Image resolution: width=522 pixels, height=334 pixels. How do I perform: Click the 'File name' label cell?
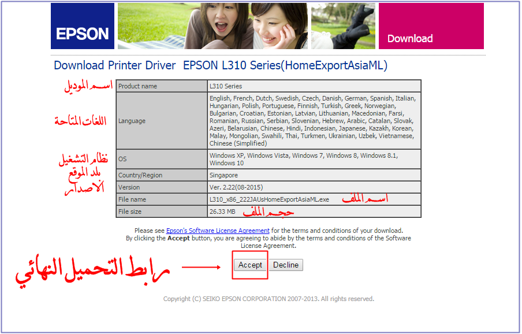pos(162,199)
